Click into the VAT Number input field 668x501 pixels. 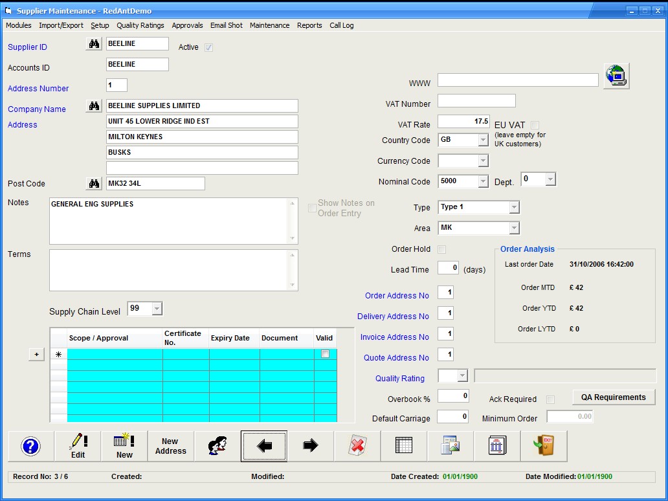point(476,101)
